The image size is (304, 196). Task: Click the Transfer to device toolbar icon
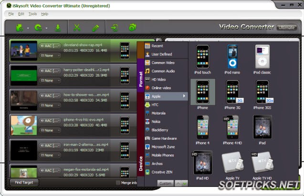115,28
